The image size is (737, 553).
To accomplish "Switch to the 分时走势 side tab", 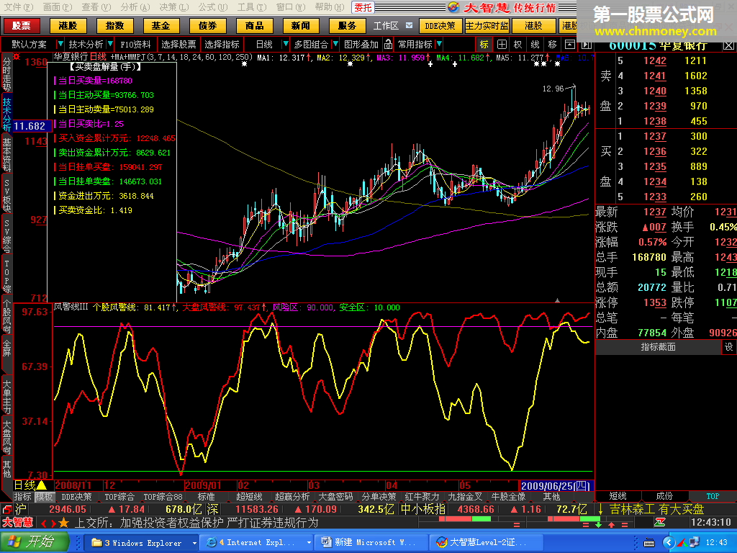I will [x=6, y=74].
